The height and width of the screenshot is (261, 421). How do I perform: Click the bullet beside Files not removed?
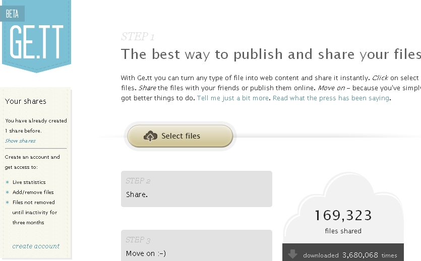point(7,203)
